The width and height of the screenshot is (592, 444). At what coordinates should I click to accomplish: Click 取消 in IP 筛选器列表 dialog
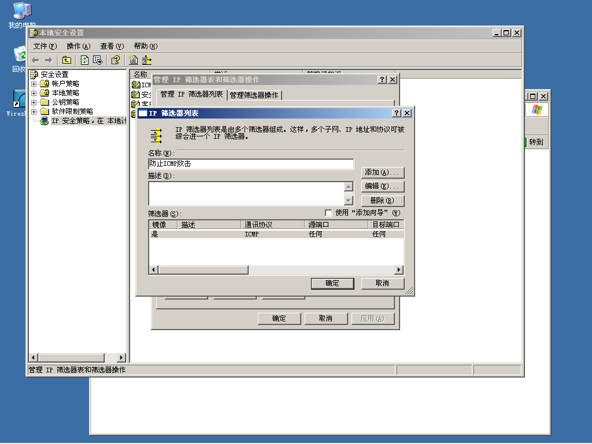(383, 283)
